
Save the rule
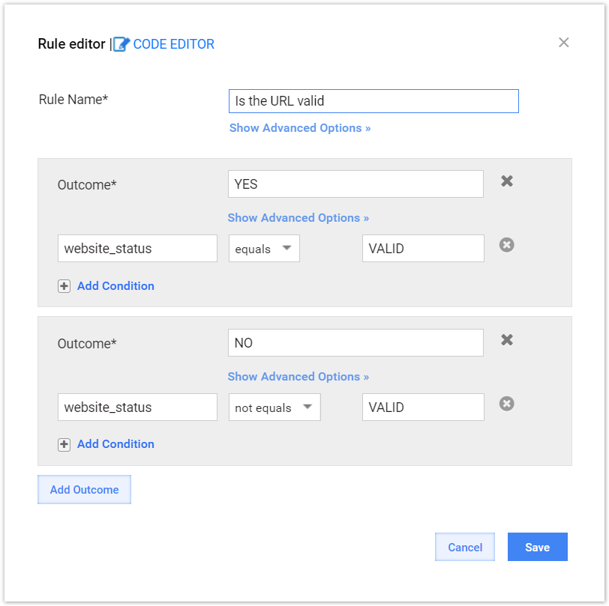click(x=538, y=547)
